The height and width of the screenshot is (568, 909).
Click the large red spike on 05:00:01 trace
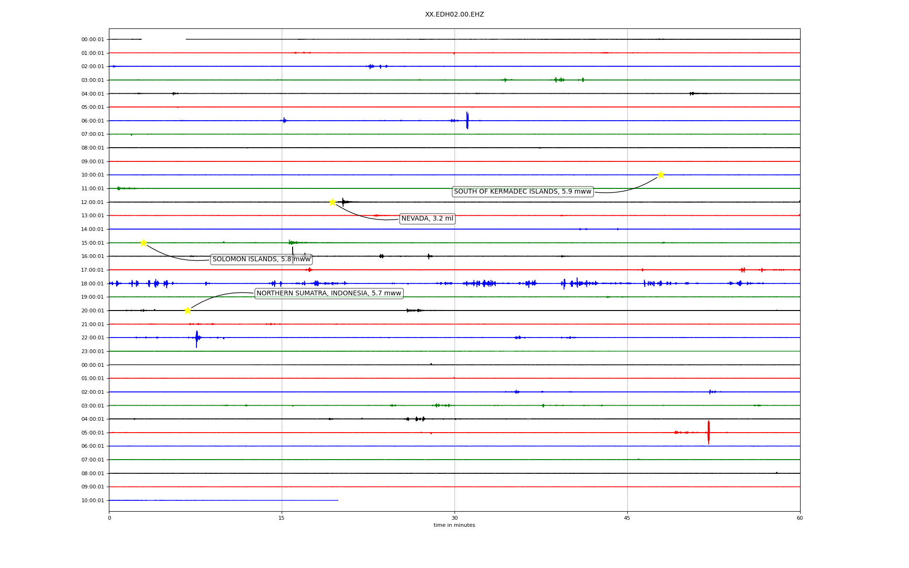point(708,432)
